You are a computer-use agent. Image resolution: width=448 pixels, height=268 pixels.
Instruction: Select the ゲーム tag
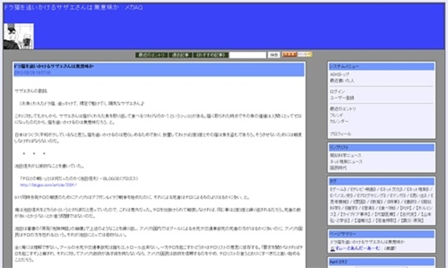pyautogui.click(x=338, y=190)
